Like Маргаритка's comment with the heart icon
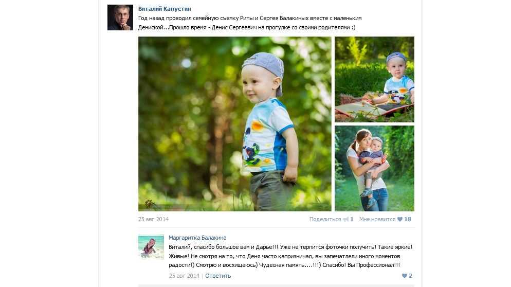This screenshot has height=287, width=511. click(x=405, y=276)
